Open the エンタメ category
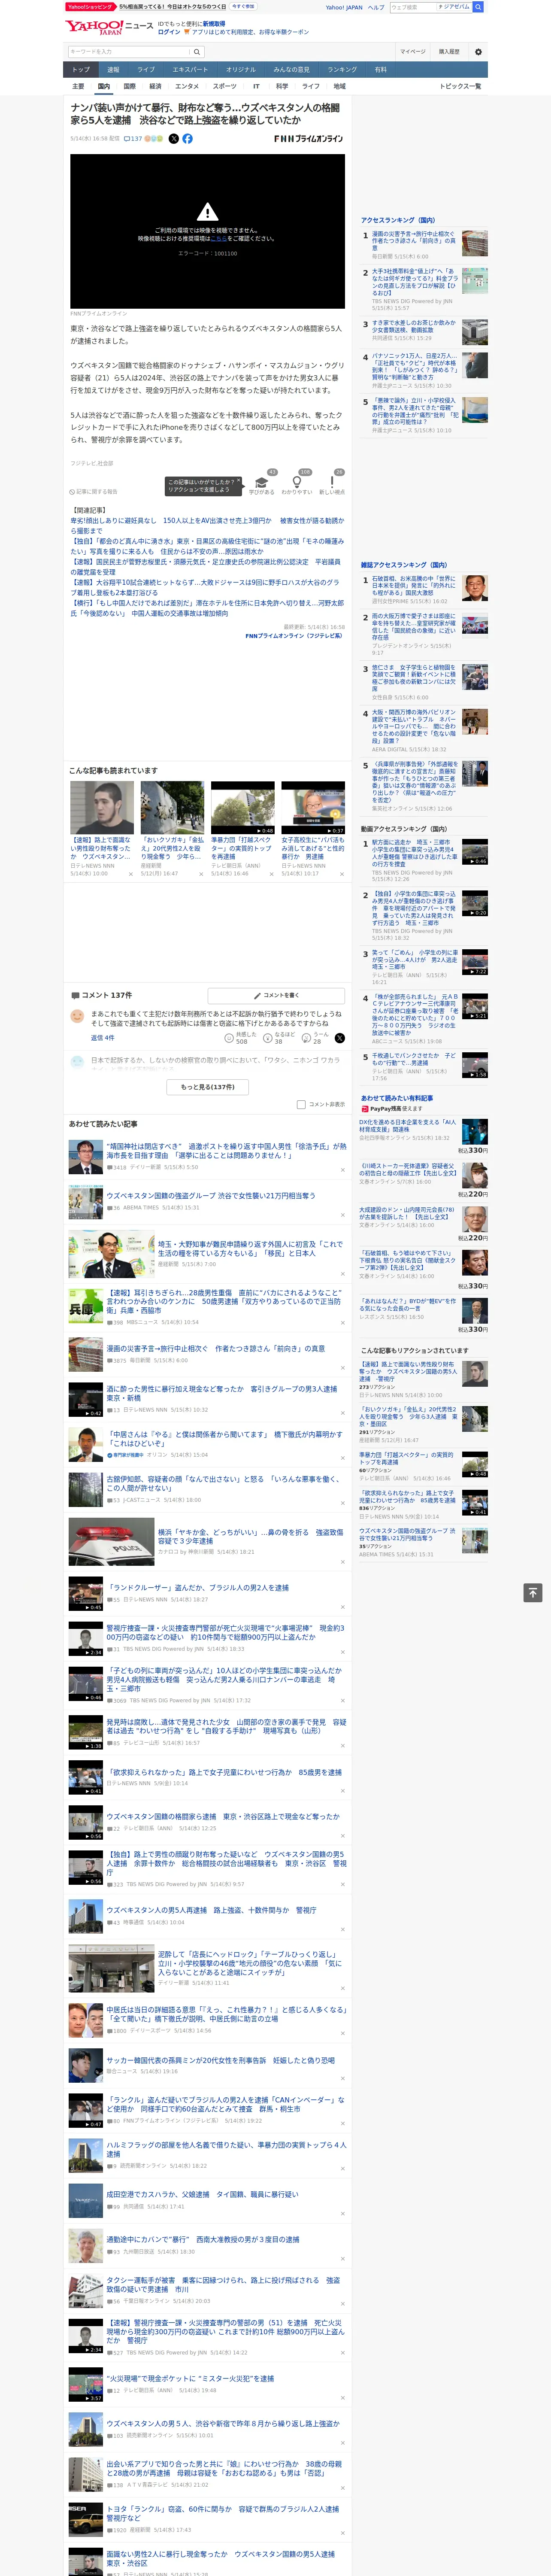 tap(187, 87)
